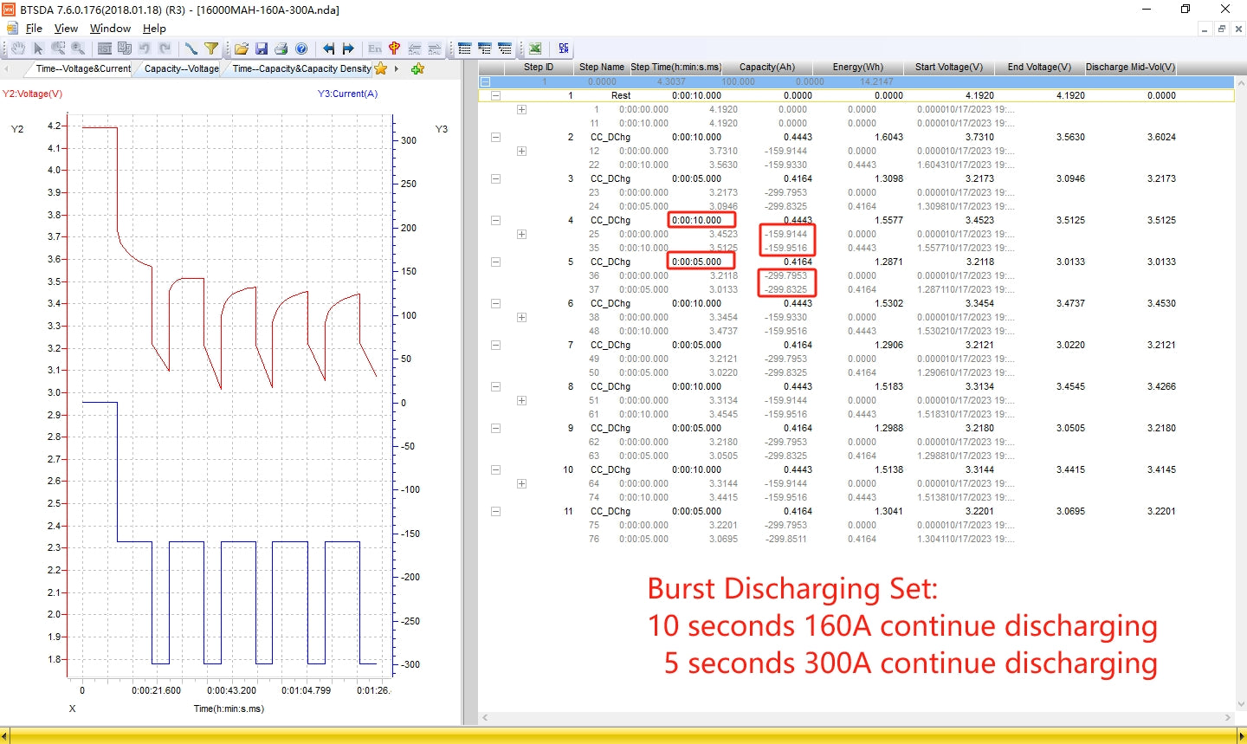The image size is (1247, 744).
Task: Open the curve line settings tool
Action: pyautogui.click(x=191, y=49)
